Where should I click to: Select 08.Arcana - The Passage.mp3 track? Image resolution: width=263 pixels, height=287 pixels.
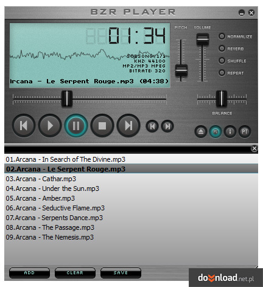click(x=131, y=227)
